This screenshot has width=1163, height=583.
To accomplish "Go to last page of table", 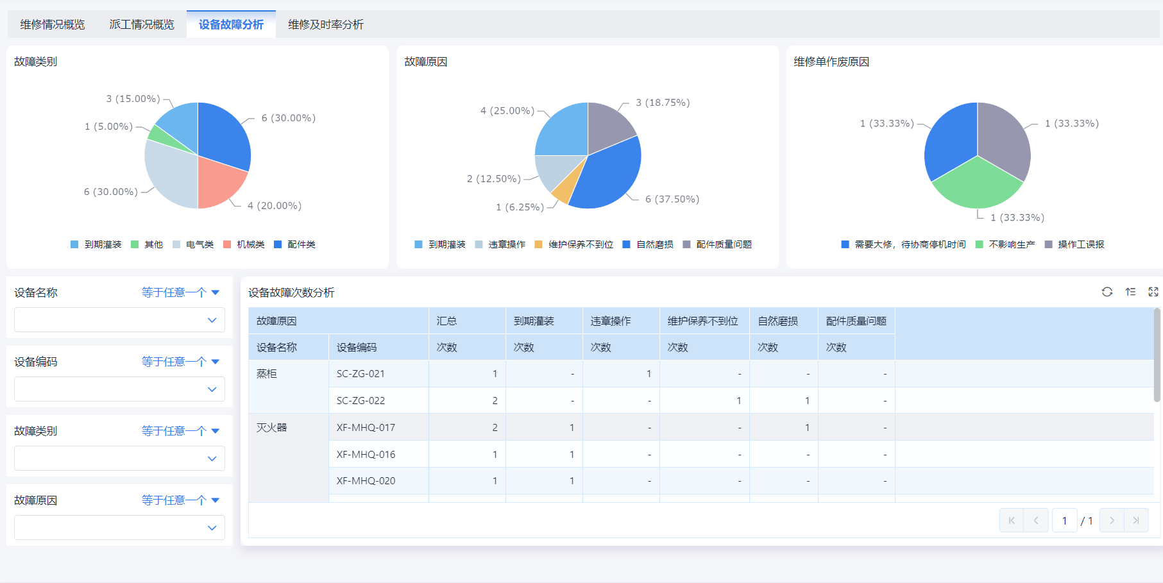I will 1136,520.
